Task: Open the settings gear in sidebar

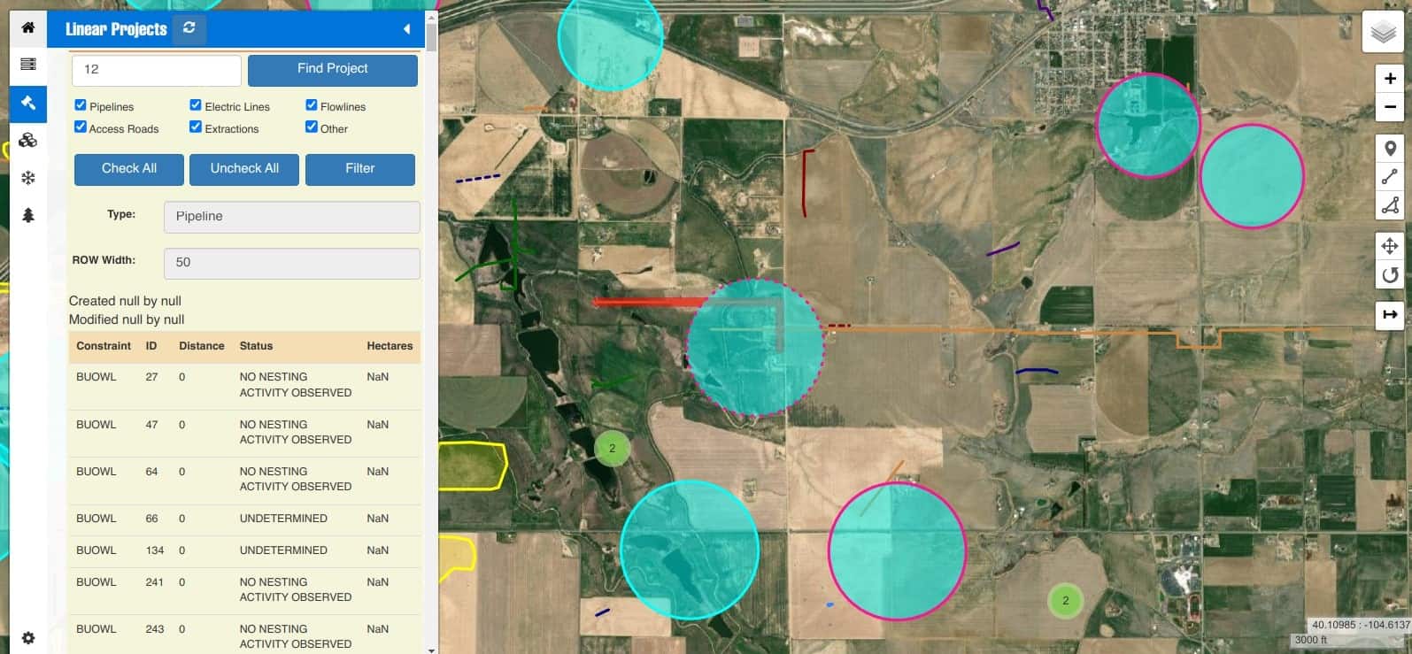Action: [28, 637]
